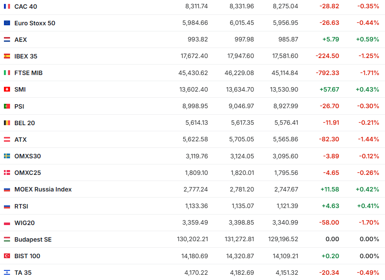385x280 pixels.
Task: Open the Euro Stoxx 50 index page
Action: coord(35,23)
